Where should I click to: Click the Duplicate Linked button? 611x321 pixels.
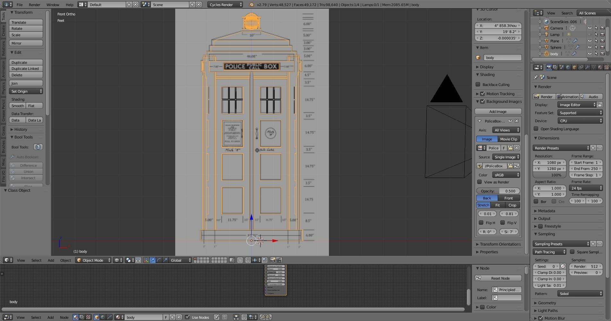(26, 68)
